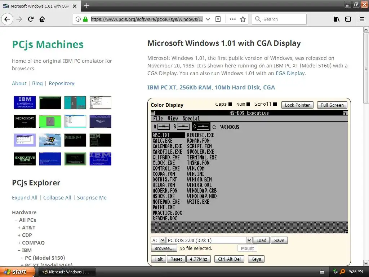The image size is (369, 277).
Task: Click the Lock Pointer button
Action: tap(297, 105)
